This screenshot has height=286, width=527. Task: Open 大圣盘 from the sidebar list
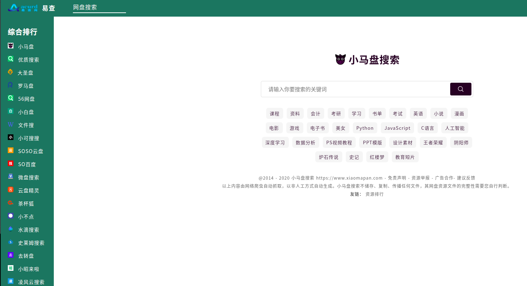pos(25,73)
